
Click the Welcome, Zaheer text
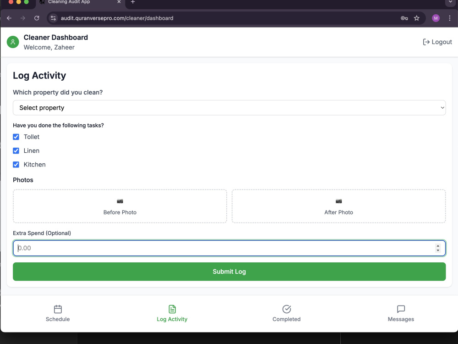click(49, 47)
